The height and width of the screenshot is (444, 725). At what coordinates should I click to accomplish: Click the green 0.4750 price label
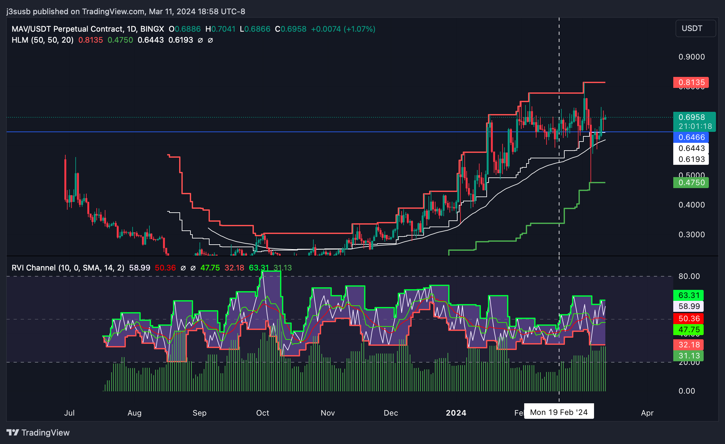point(691,183)
